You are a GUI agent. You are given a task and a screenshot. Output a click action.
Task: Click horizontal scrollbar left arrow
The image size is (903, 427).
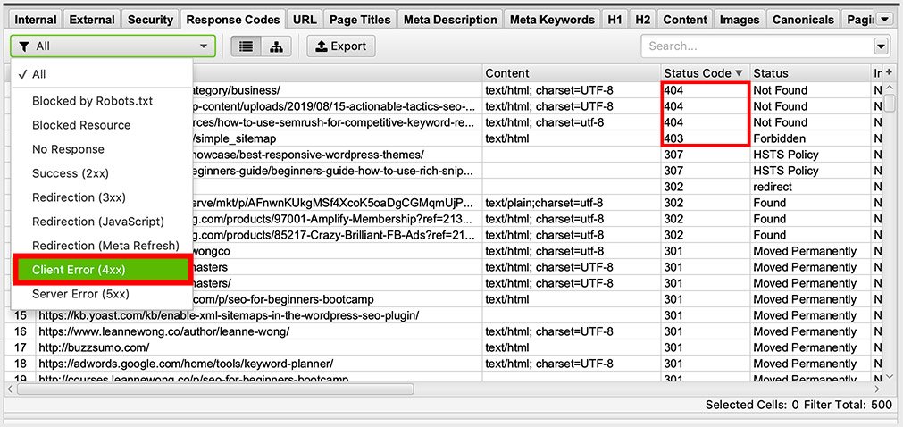coord(10,389)
